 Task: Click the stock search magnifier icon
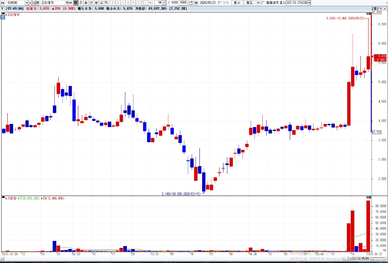coord(34,3)
